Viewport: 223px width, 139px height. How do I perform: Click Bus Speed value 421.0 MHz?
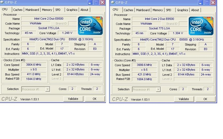[x=144, y=74]
